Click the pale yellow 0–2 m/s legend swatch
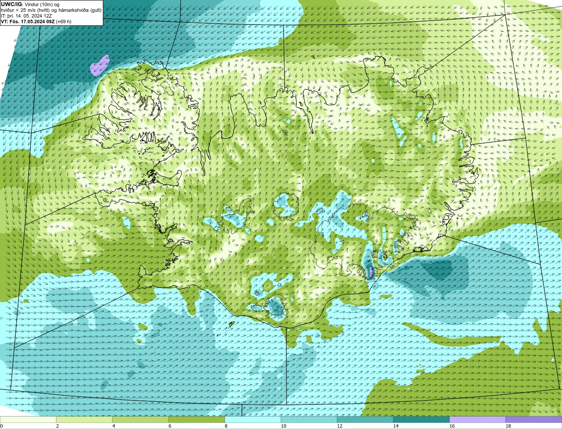The width and height of the screenshot is (562, 429). coord(28,419)
